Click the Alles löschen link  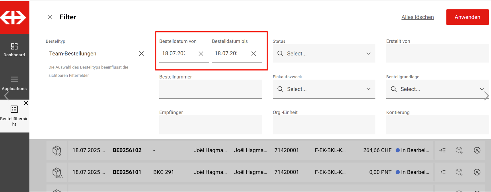click(417, 17)
